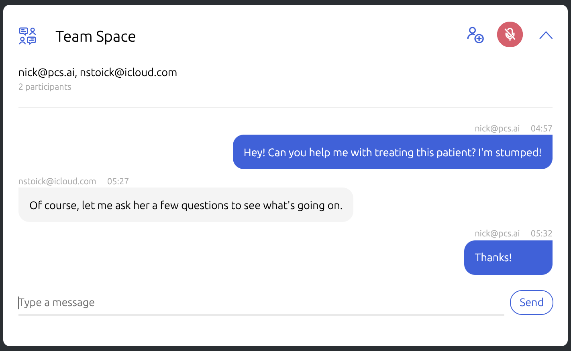Select the 'Hey! Can you help me' message bubble
This screenshot has height=351, width=571.
pos(393,152)
